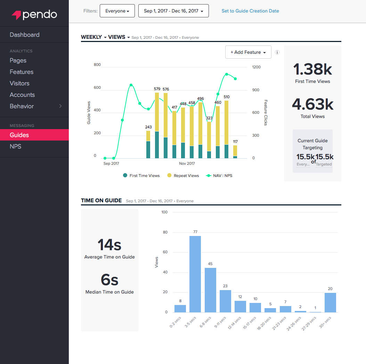Go to the Pages analytics section
366x364 pixels.
coord(18,60)
